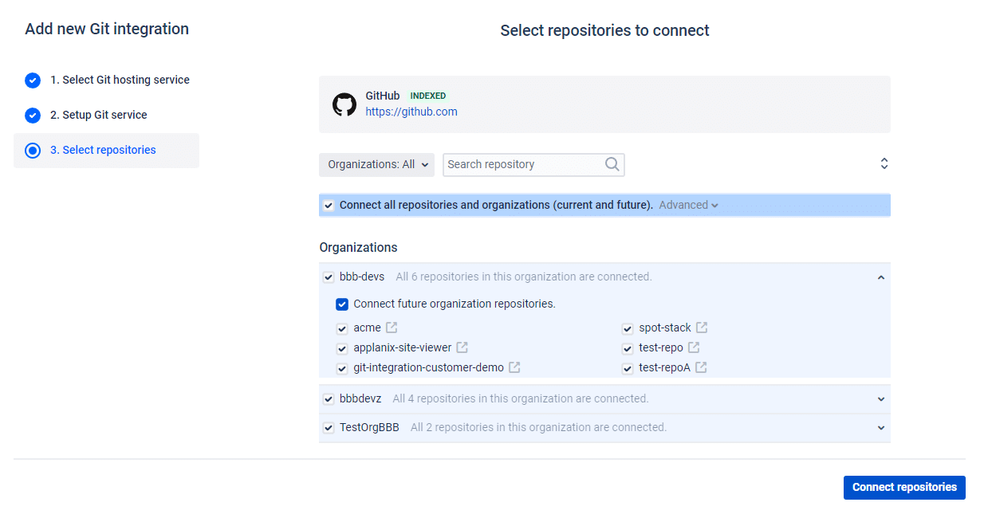The image size is (988, 514).
Task: Click checkmark icon for Select Git hosting service
Action: [33, 80]
